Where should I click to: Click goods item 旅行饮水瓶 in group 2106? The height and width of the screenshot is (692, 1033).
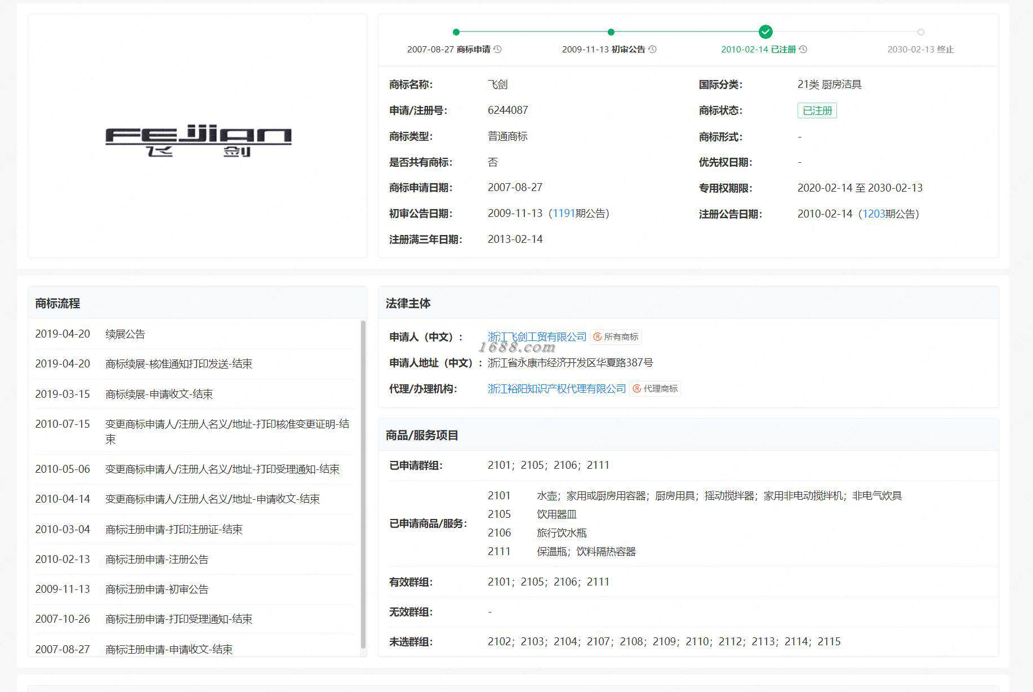(x=562, y=533)
